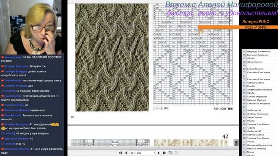278x156 pixels.
Task: Click chat username 'Валентина Смаляр'
Action: pyautogui.click(x=17, y=149)
